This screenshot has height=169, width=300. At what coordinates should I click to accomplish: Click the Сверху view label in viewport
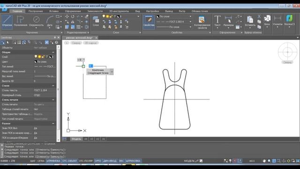(x=76, y=43)
